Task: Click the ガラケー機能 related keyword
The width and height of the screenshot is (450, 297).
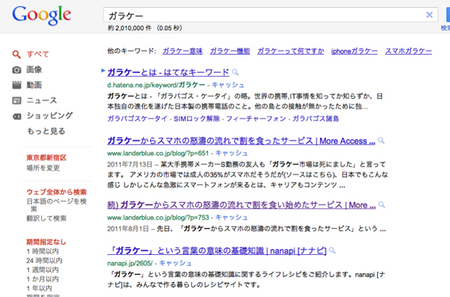Action: [230, 51]
